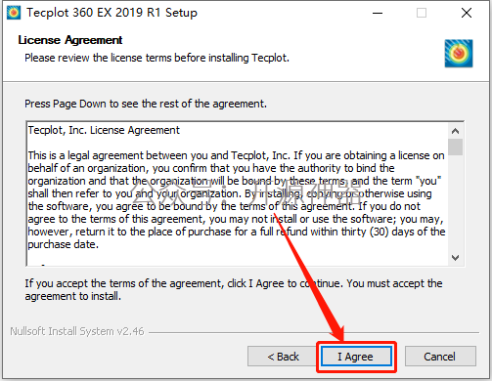Click the Please review the license terms subtitle

tap(157, 58)
